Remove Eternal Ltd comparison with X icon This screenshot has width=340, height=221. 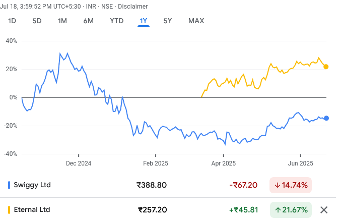[x=324, y=209]
